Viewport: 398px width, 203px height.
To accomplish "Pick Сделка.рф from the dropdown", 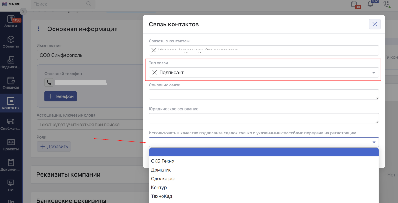I will tap(163, 178).
